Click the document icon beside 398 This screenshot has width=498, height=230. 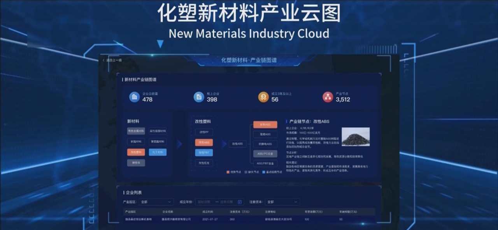pyautogui.click(x=199, y=97)
